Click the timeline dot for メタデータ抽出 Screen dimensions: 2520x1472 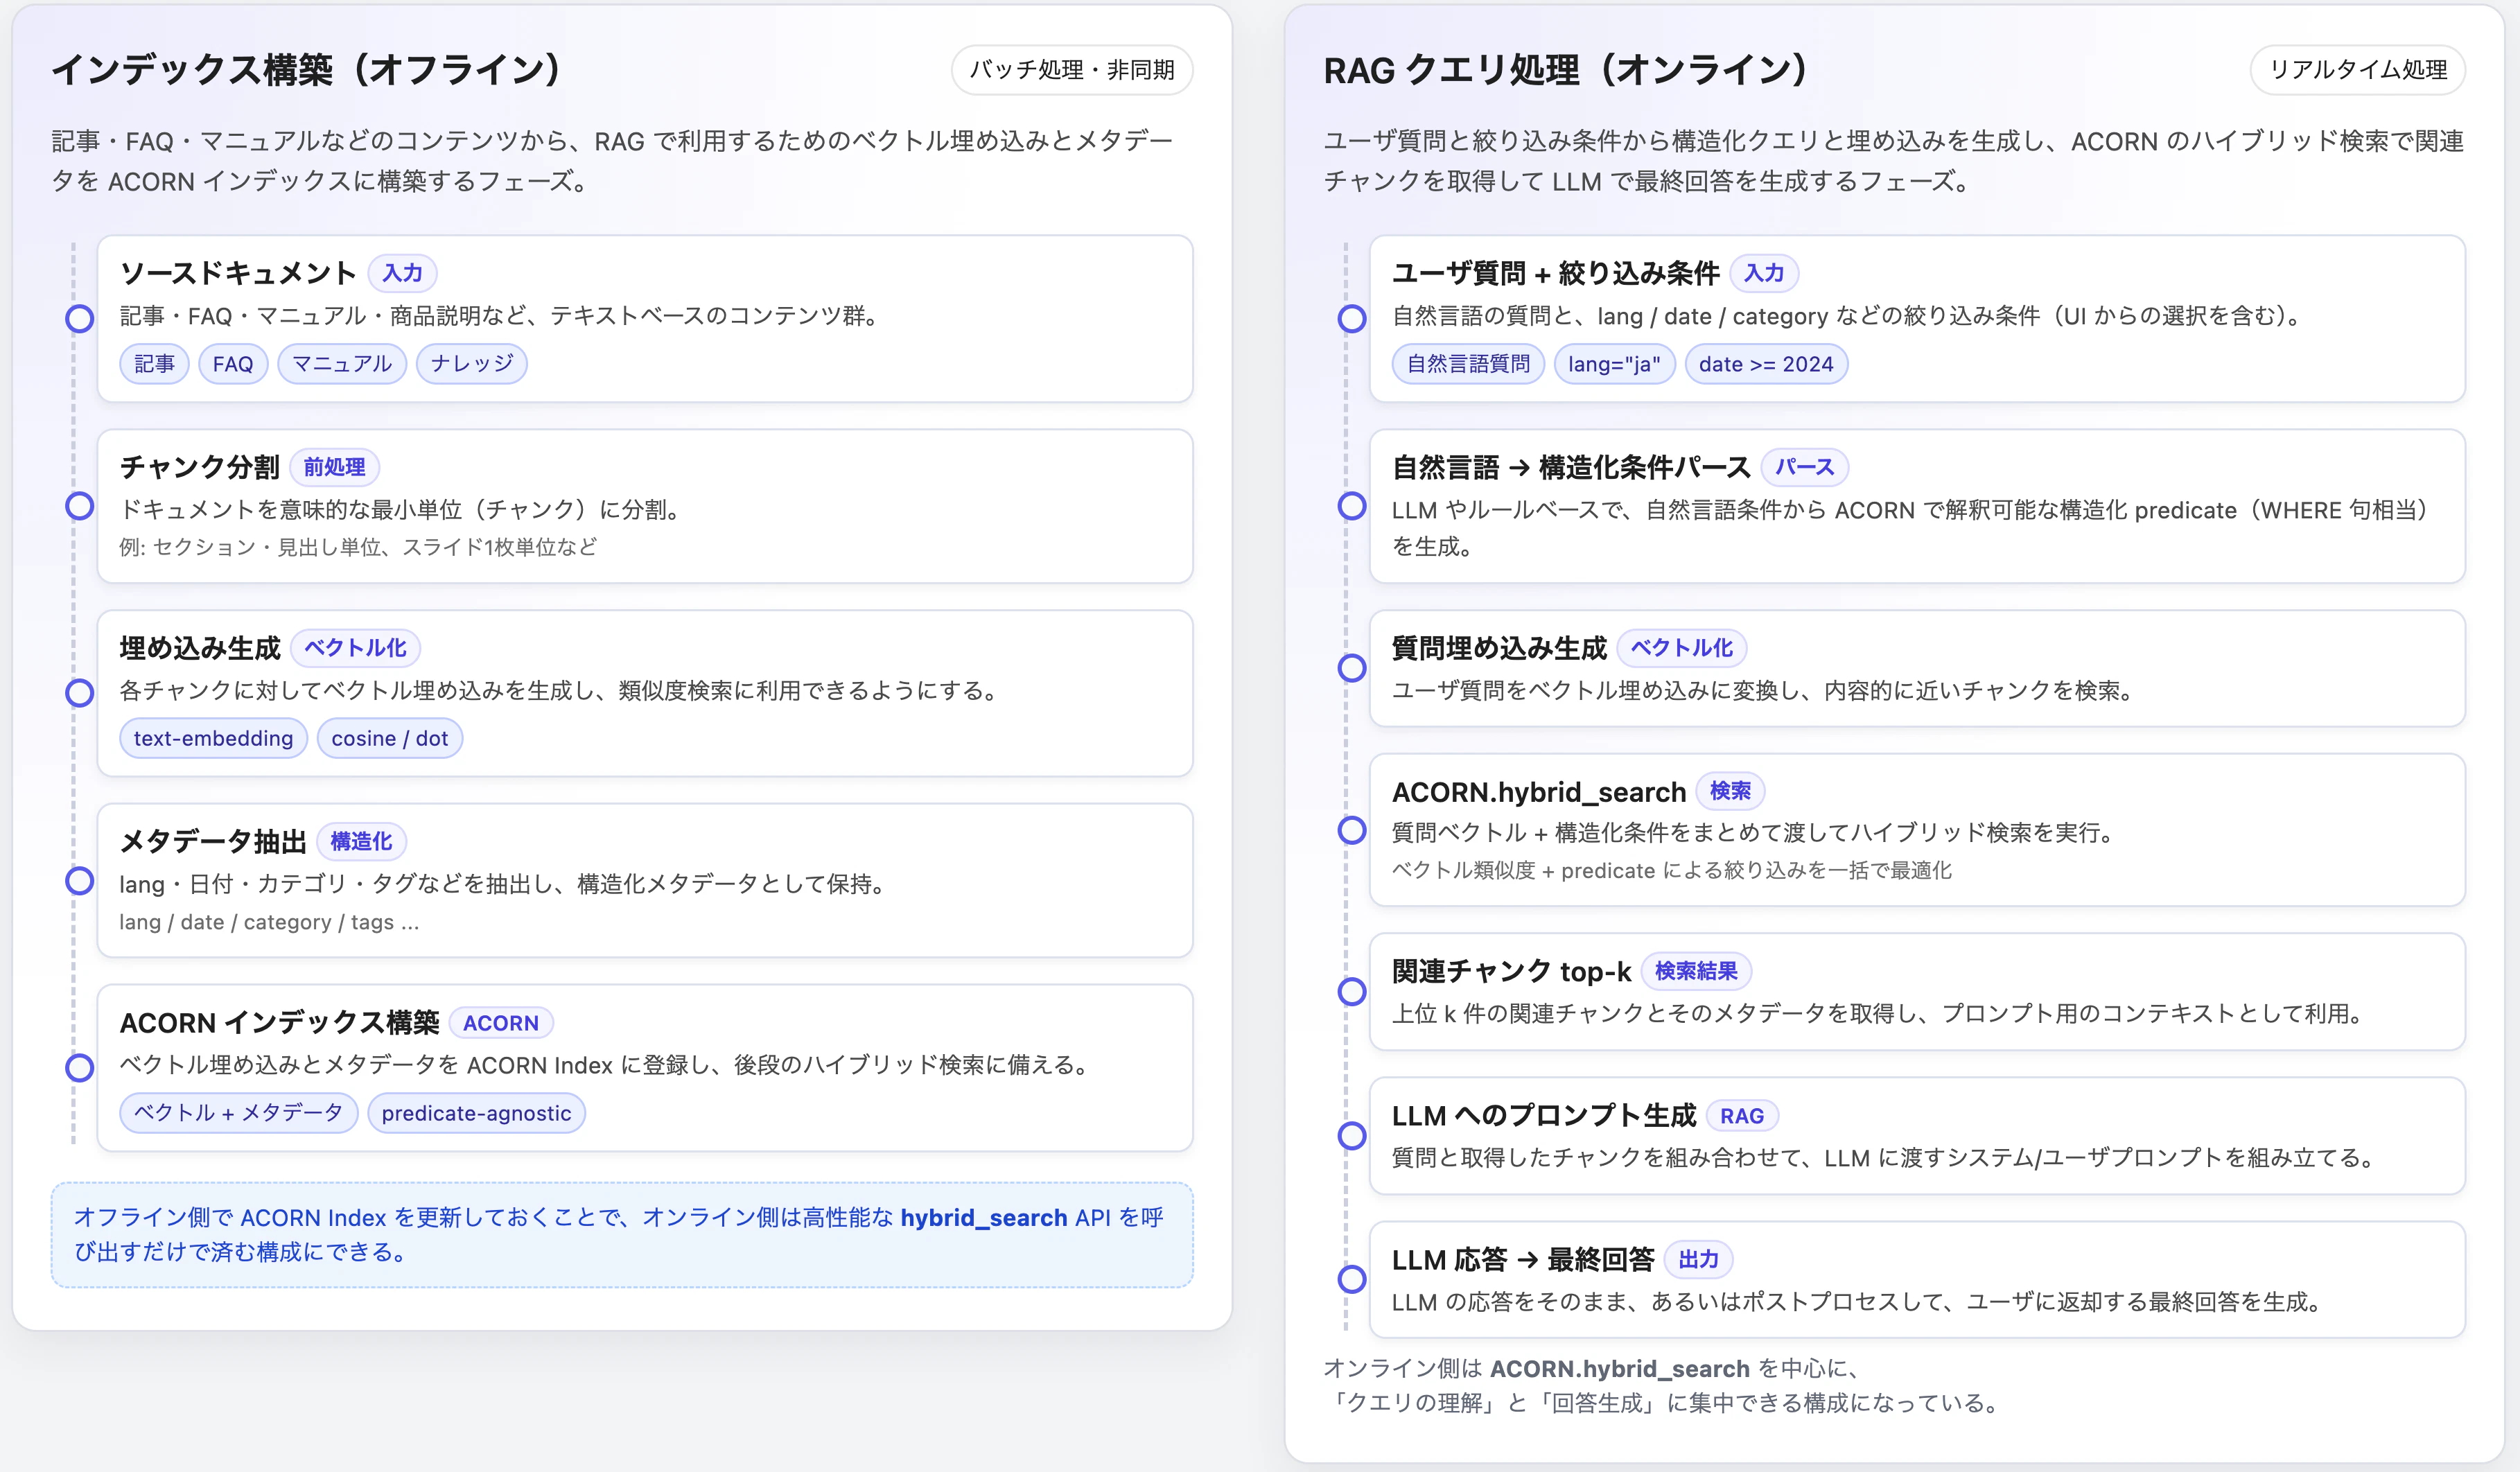pyautogui.click(x=80, y=881)
